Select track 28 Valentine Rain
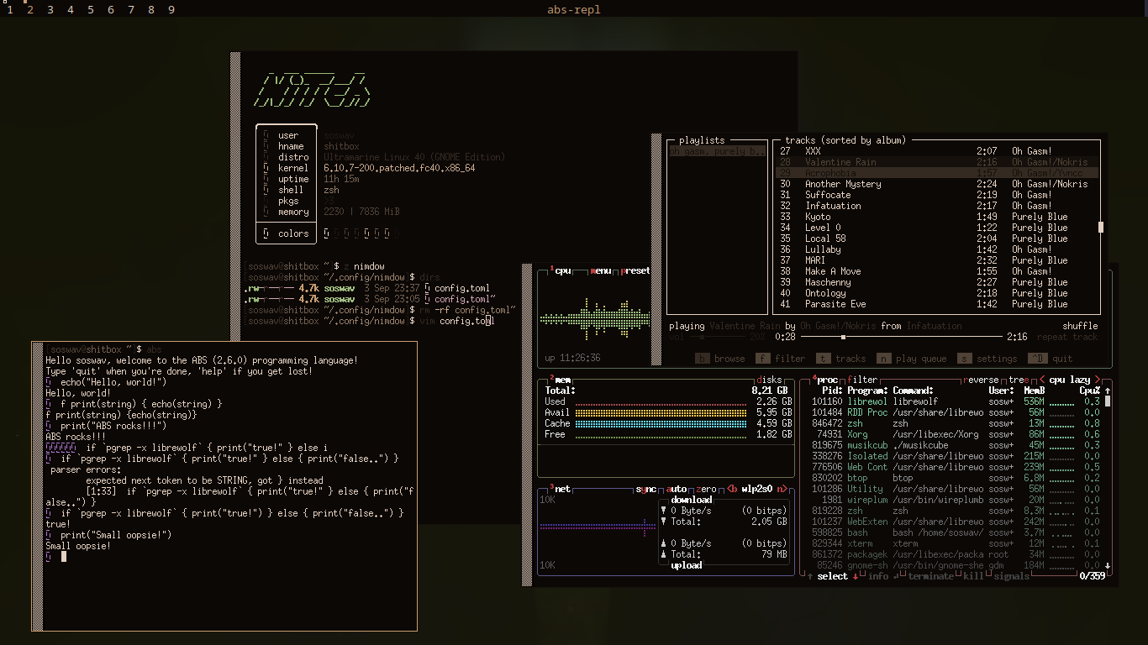The image size is (1148, 645). tap(937, 162)
